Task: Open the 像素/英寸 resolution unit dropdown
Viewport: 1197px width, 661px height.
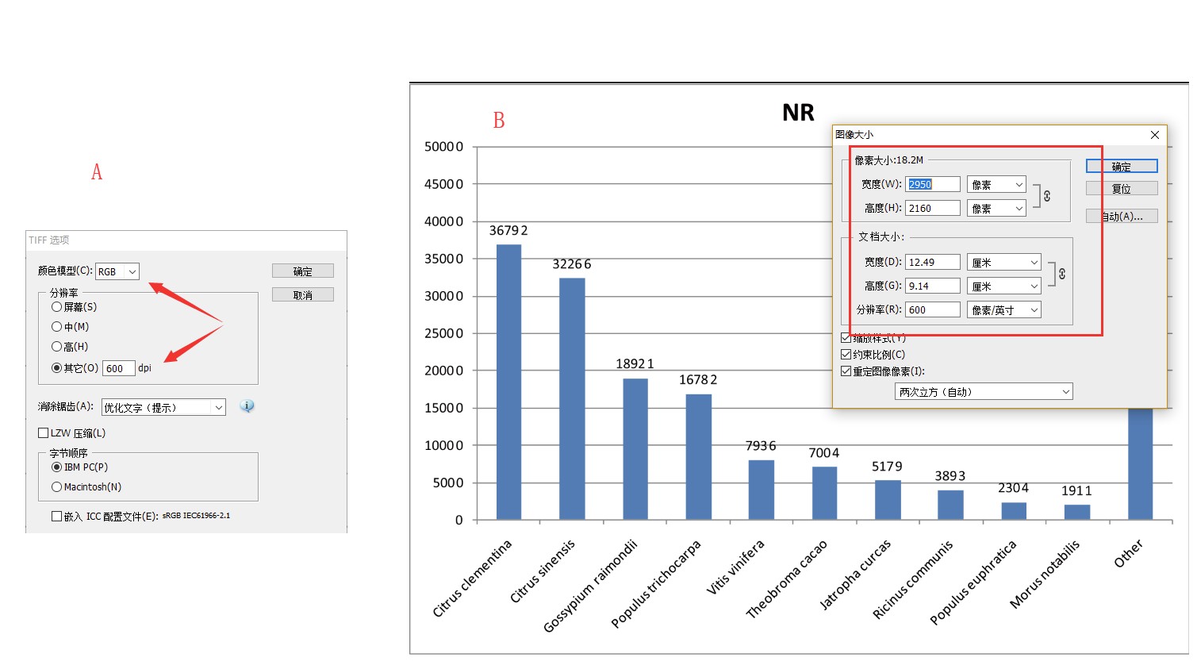Action: 1004,310
